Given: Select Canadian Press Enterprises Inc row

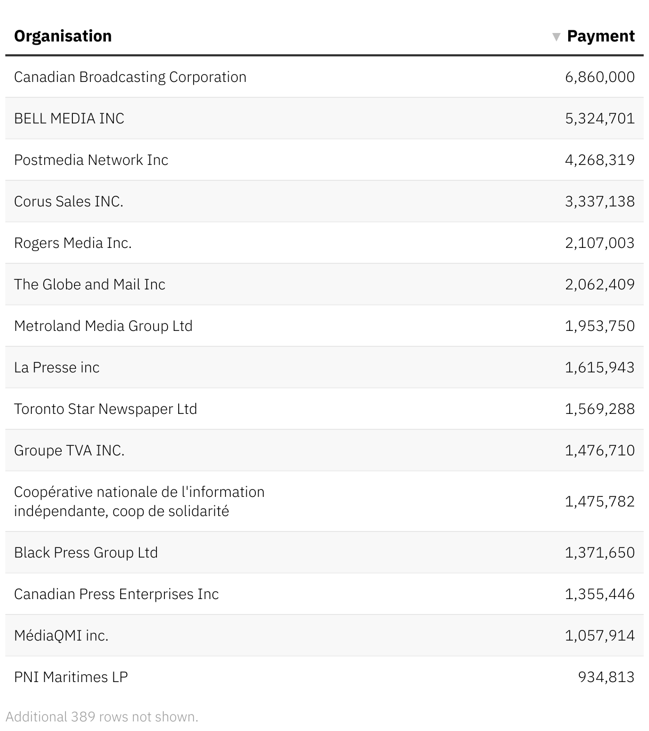Looking at the screenshot, I should [x=116, y=594].
